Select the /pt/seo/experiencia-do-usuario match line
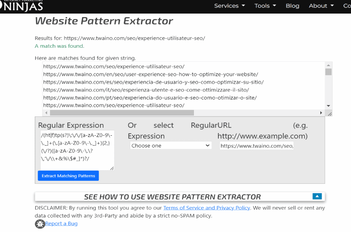The image size is (351, 232). (x=150, y=98)
